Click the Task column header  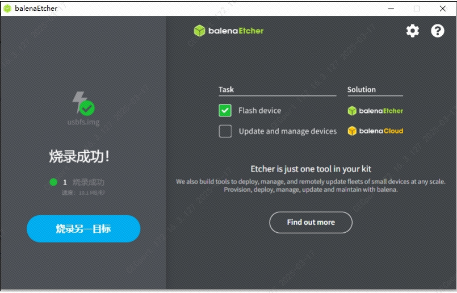click(226, 90)
